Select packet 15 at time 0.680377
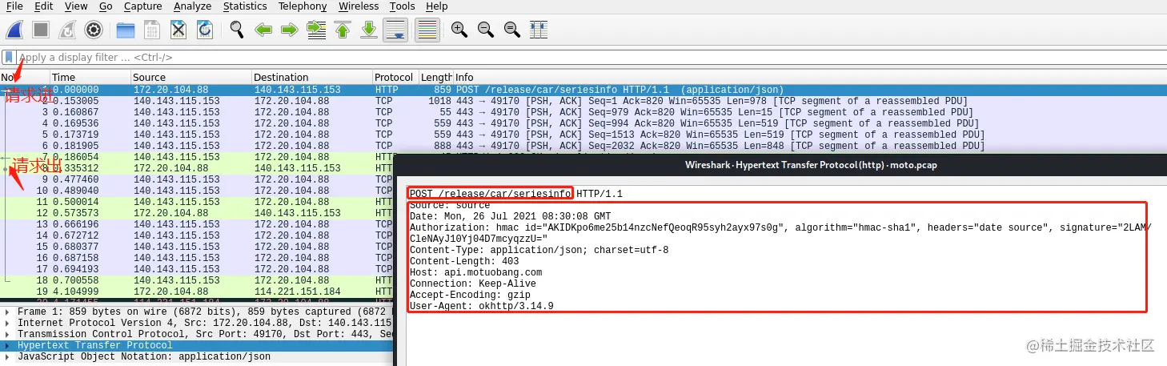The width and height of the screenshot is (1167, 366). pyautogui.click(x=197, y=247)
